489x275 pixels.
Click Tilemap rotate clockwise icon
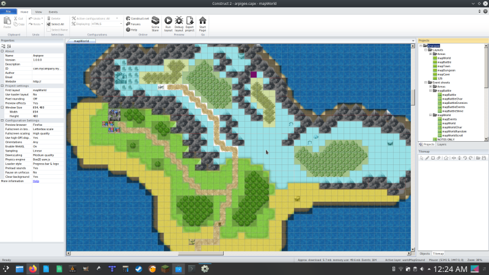click(x=471, y=158)
